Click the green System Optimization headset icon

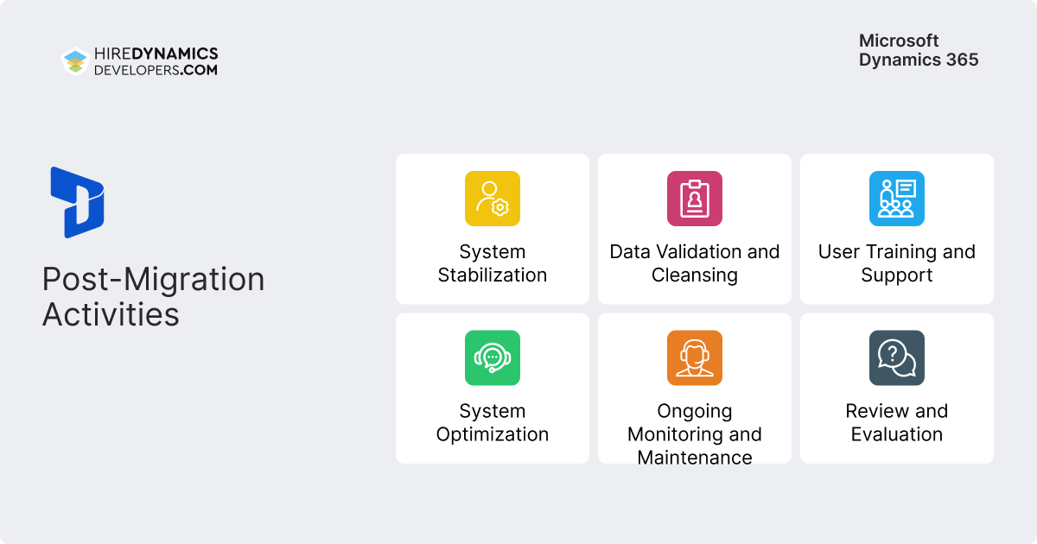coord(493,357)
